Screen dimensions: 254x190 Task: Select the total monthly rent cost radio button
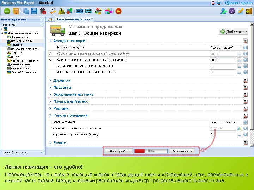(x=50, y=53)
